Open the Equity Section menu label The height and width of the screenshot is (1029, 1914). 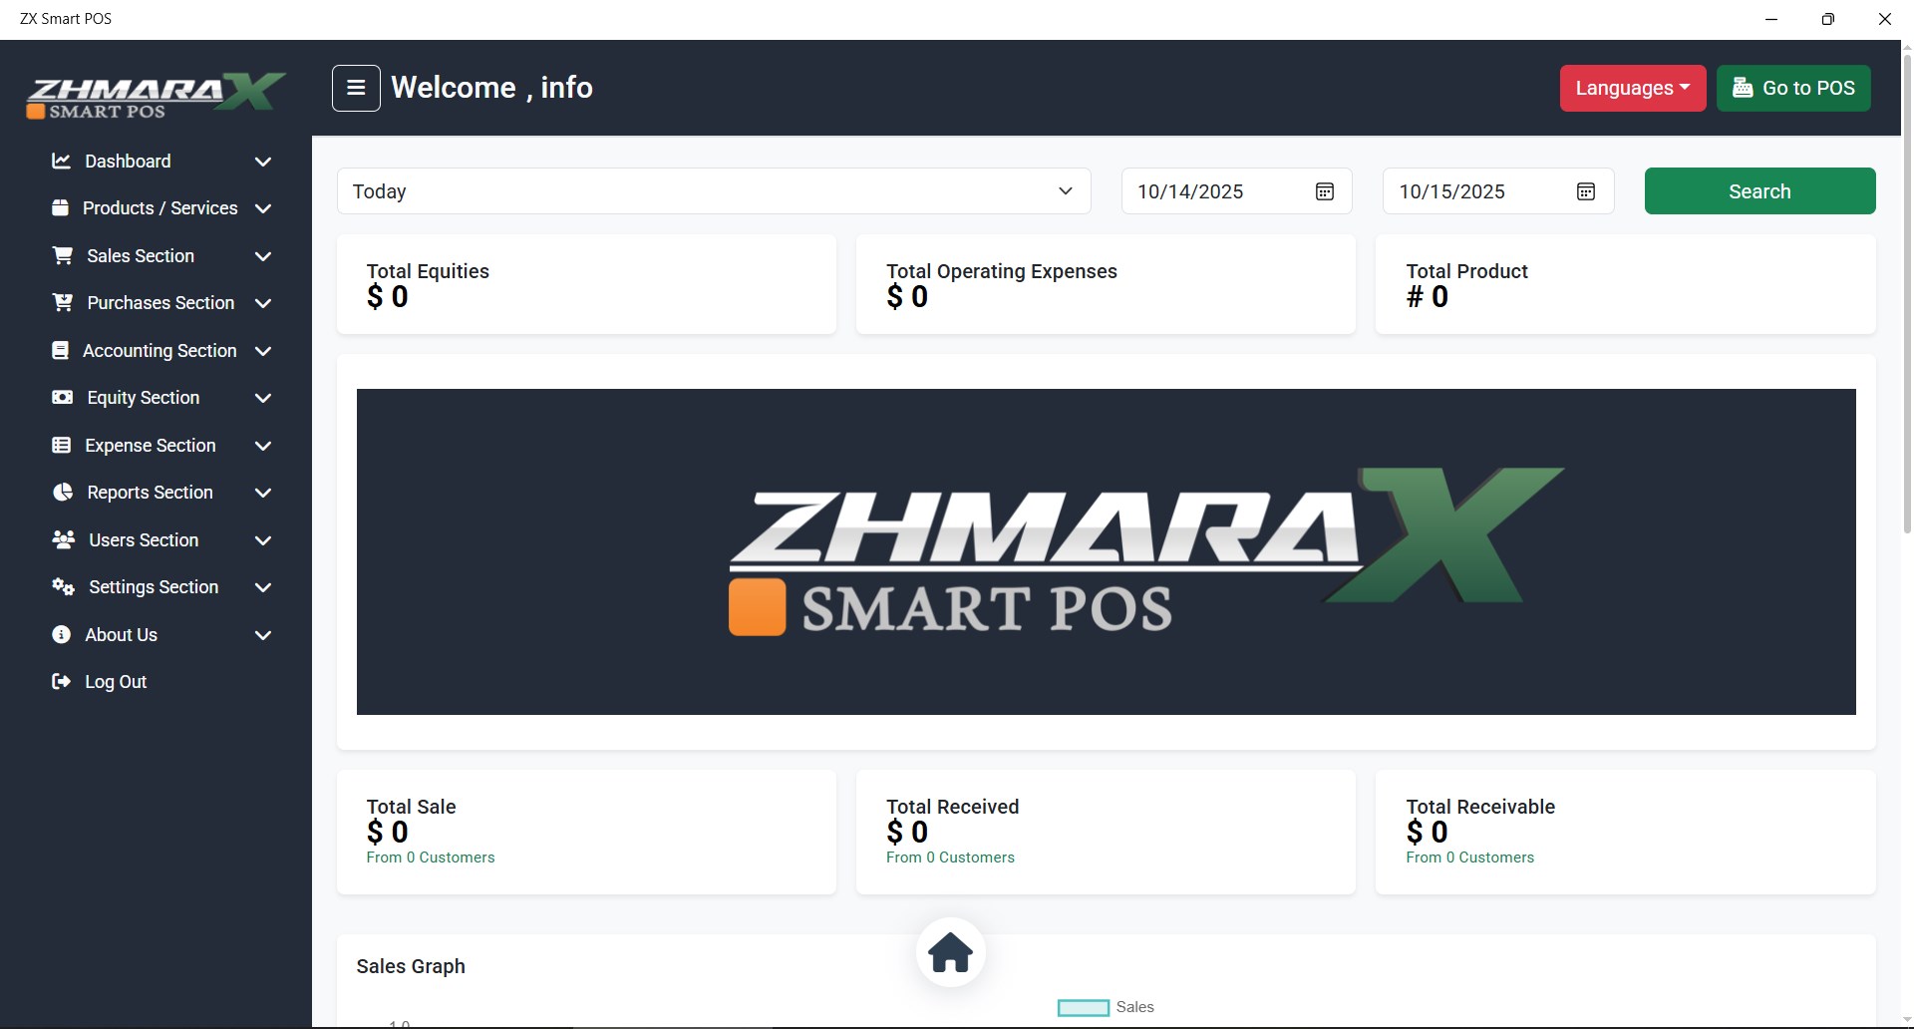144,398
